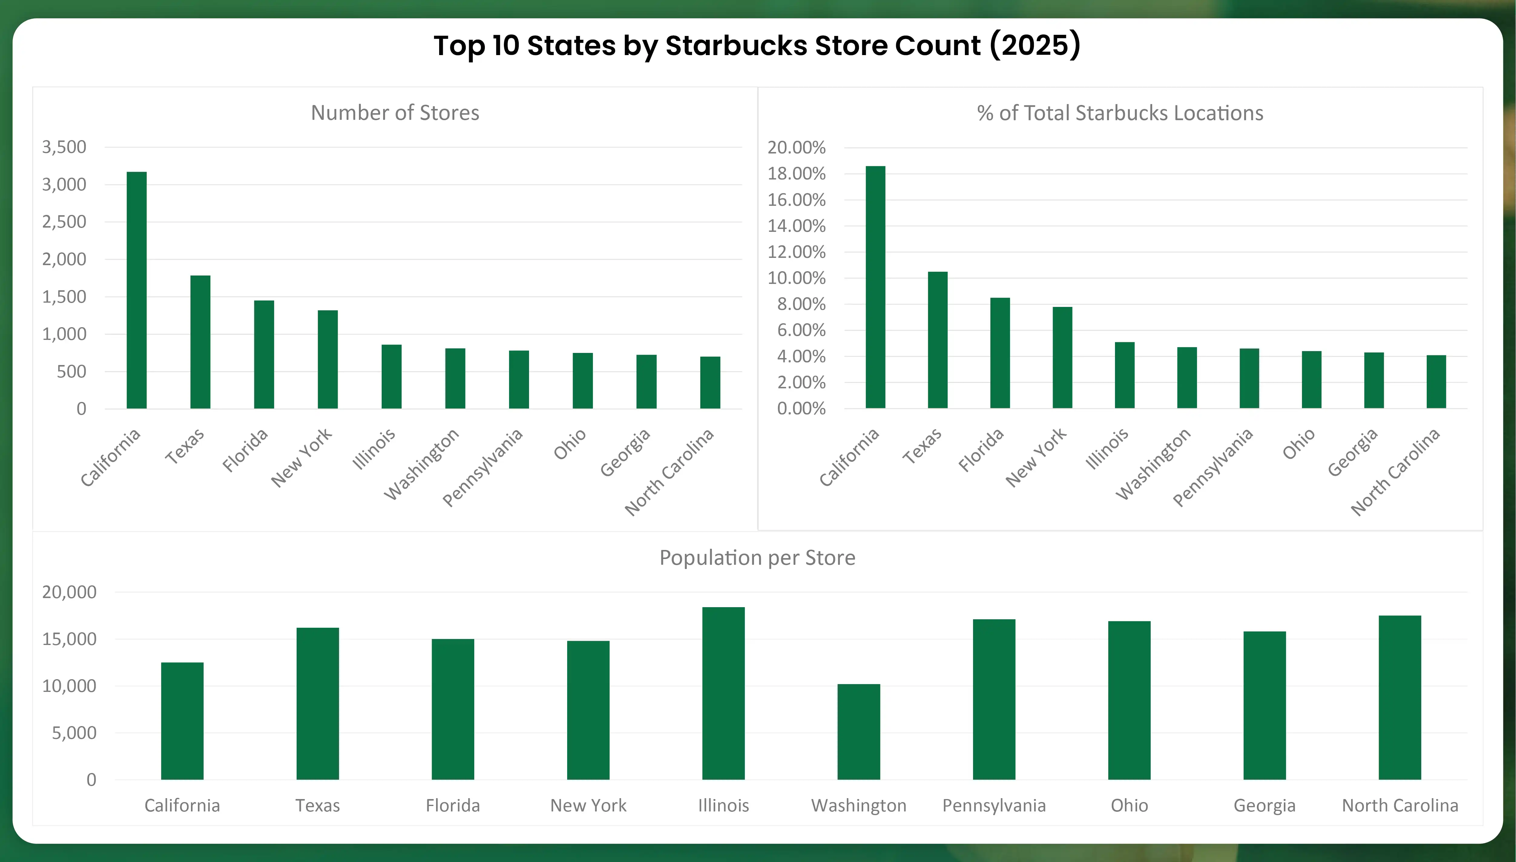This screenshot has width=1516, height=862.
Task: Click the '% of Total Starbucks Locations' chart title
Action: point(1120,113)
